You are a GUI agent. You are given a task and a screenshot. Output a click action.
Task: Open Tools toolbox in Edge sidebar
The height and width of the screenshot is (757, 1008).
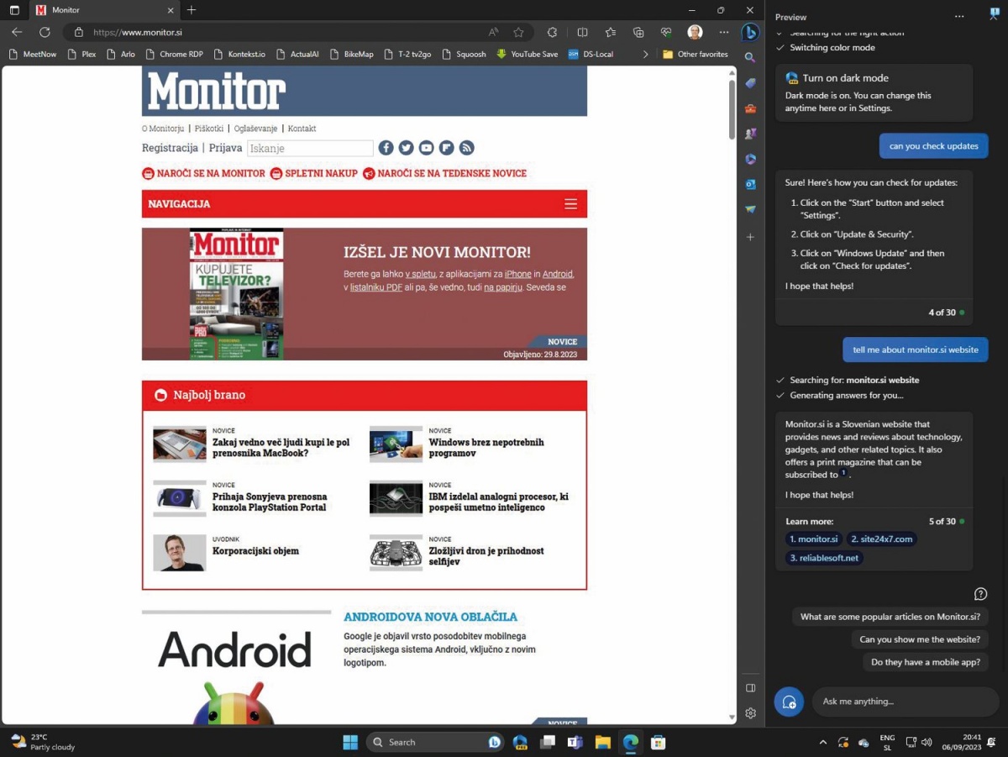pyautogui.click(x=750, y=108)
